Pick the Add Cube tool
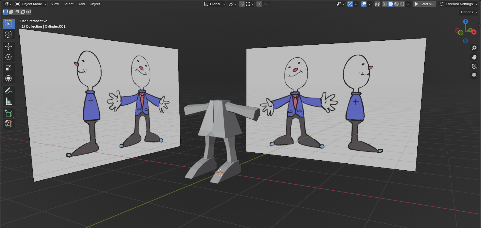The width and height of the screenshot is (481, 228). click(x=8, y=113)
